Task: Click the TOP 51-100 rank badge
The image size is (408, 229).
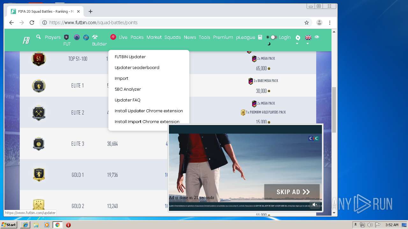Action: pos(39,59)
